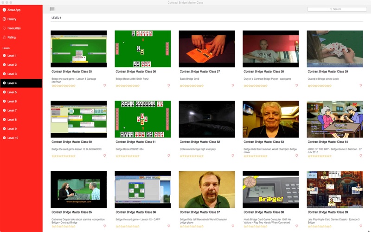Open the Master Class 66 video thumbnail
The width and height of the screenshot is (371, 232).
point(143,189)
